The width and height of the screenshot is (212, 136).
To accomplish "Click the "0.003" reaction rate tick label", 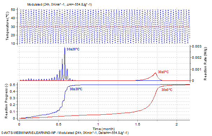I will pos(197,46).
